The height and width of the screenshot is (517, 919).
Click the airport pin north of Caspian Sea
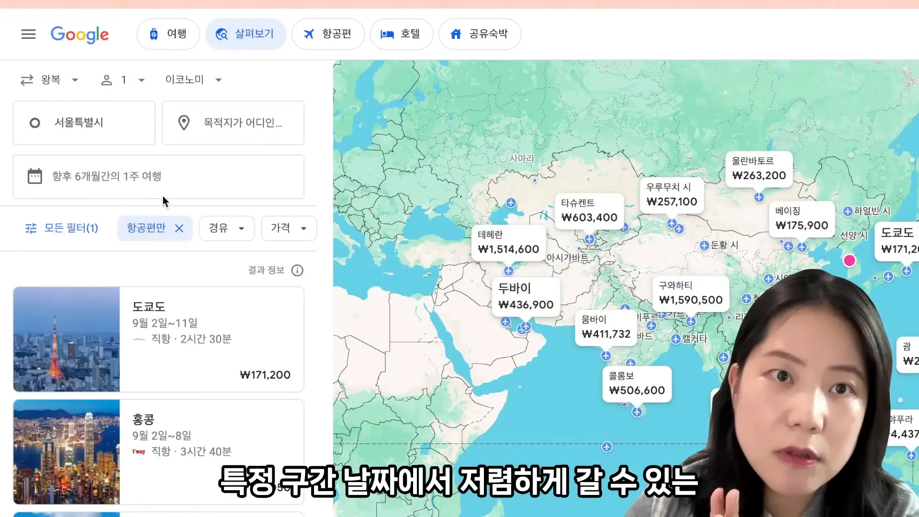[x=511, y=203]
